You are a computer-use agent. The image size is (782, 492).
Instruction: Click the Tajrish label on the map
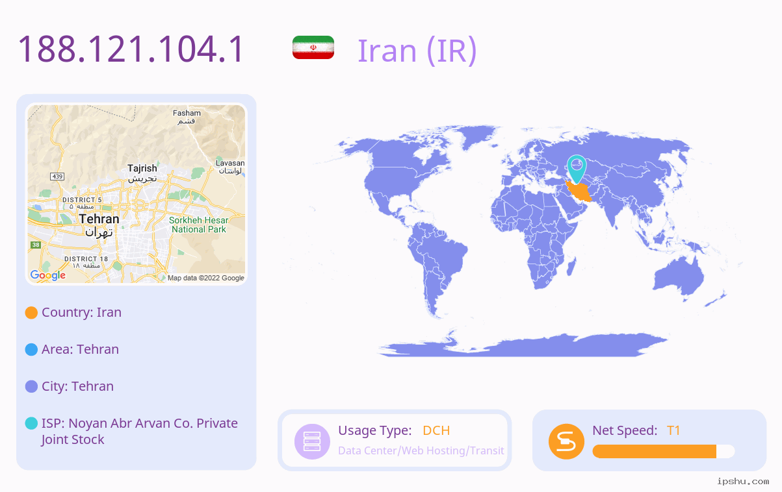pyautogui.click(x=142, y=173)
